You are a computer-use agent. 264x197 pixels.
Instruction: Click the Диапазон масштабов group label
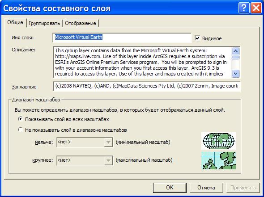tap(36, 100)
